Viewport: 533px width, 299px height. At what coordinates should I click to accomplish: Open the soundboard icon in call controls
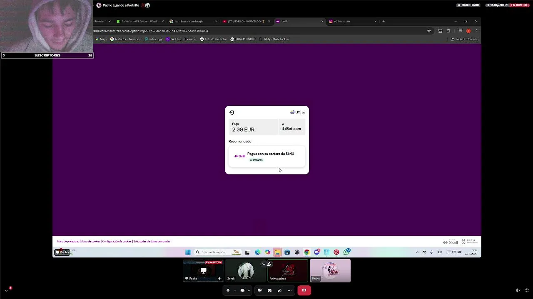(x=279, y=290)
